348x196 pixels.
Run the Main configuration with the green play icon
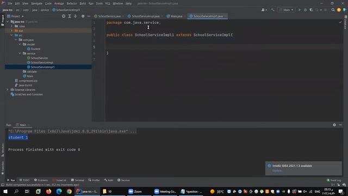click(300, 10)
